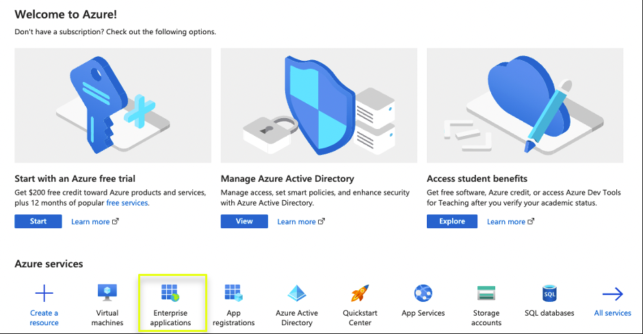Click the Create a resource label

point(44,318)
